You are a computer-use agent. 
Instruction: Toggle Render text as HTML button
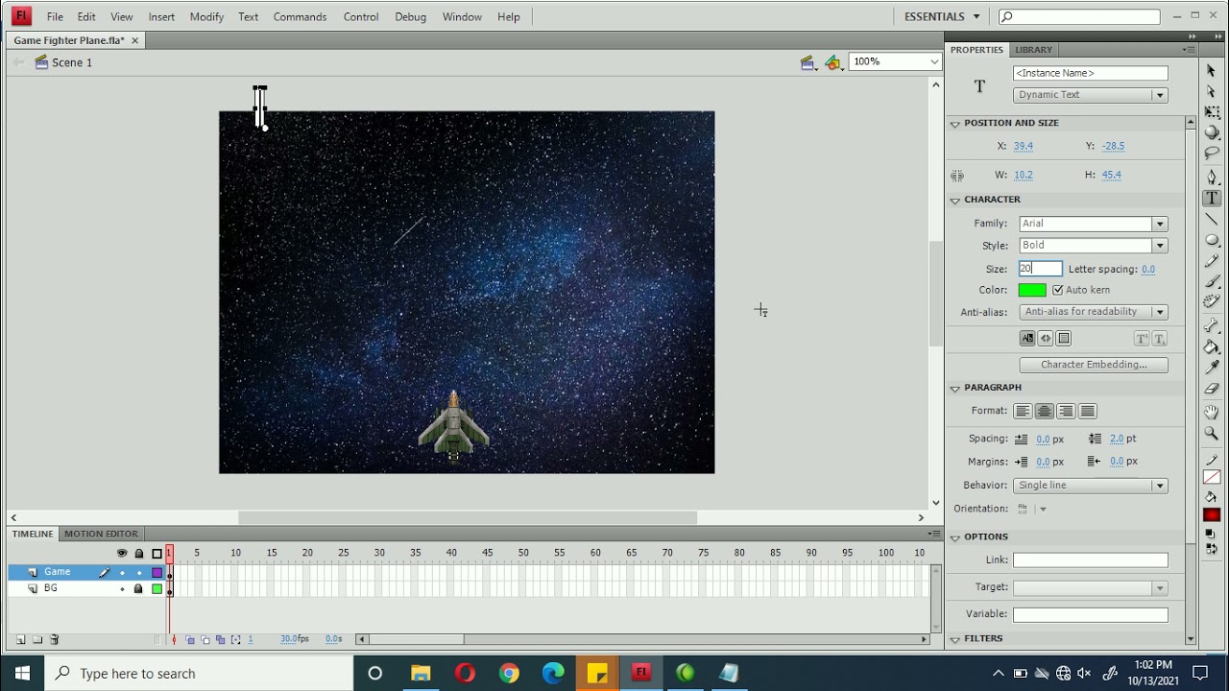pyautogui.click(x=1046, y=339)
